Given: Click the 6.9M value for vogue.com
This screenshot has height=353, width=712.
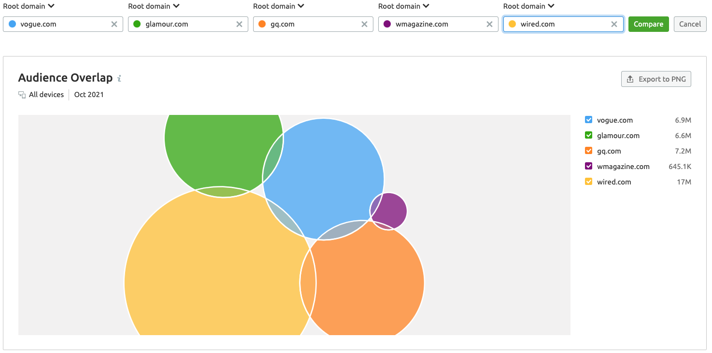Looking at the screenshot, I should [x=683, y=120].
